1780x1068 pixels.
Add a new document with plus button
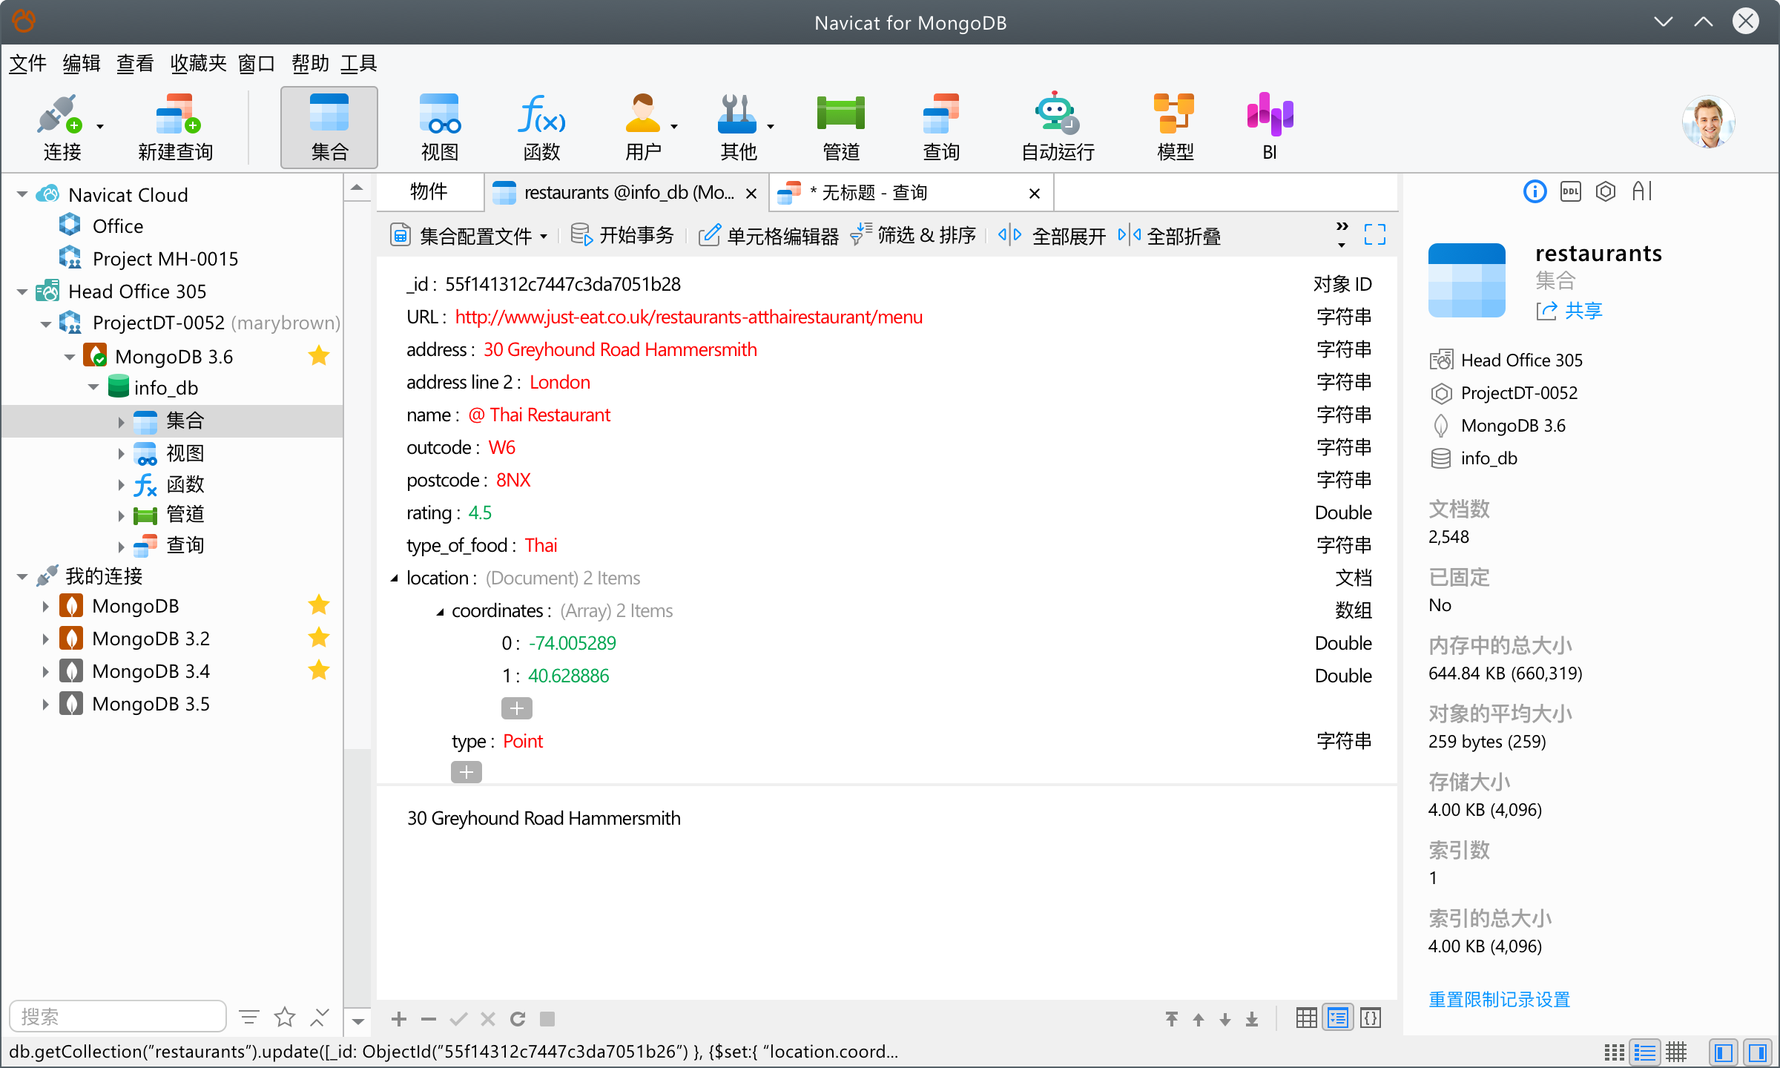(x=399, y=1019)
